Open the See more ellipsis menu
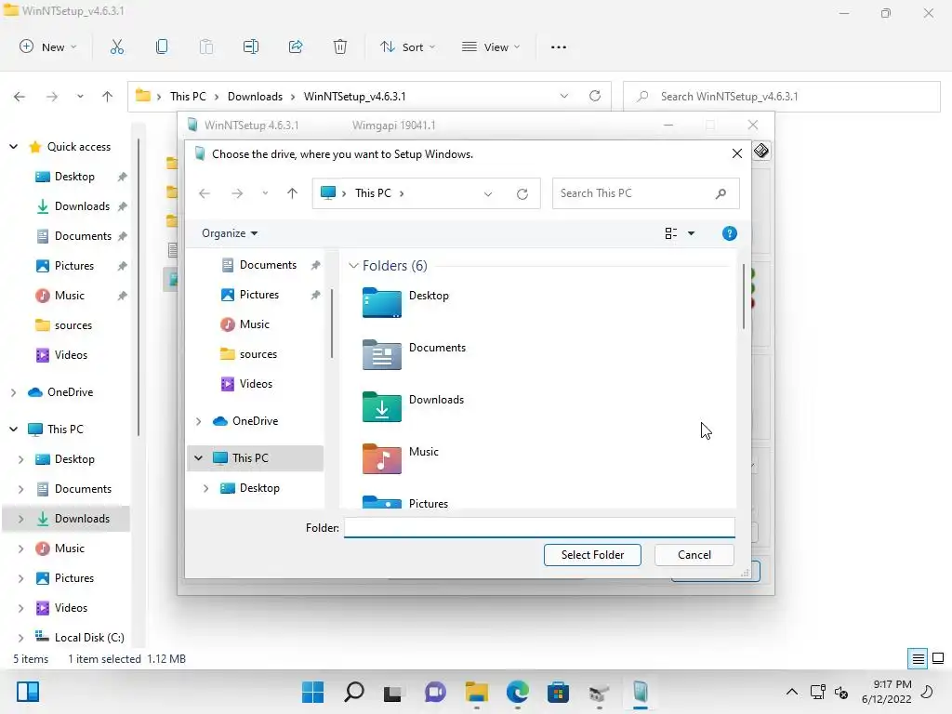The height and width of the screenshot is (714, 952). click(x=559, y=46)
